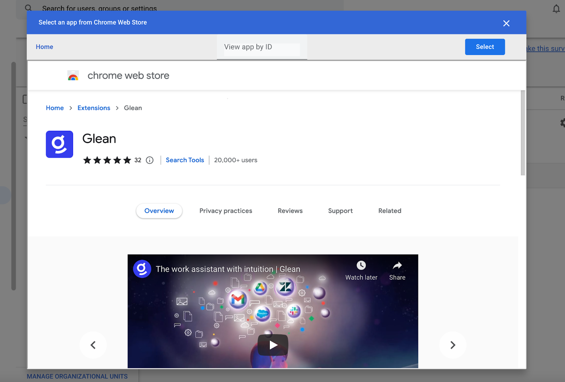
Task: Open the Extensions breadcrumb link
Action: coord(94,108)
